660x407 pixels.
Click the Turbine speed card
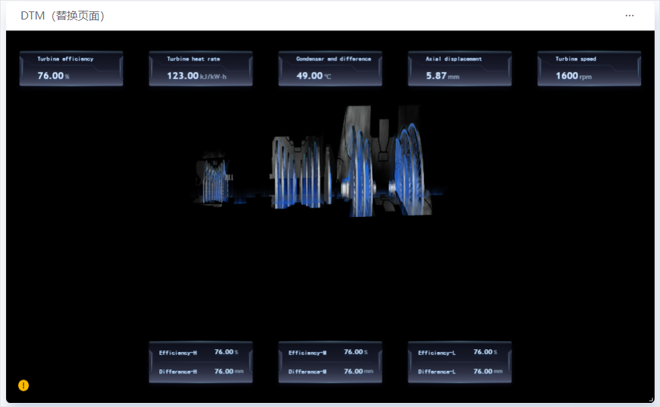(589, 69)
